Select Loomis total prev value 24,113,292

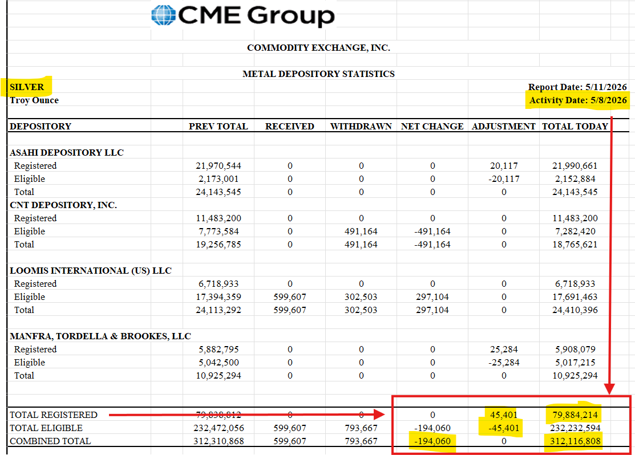point(219,310)
